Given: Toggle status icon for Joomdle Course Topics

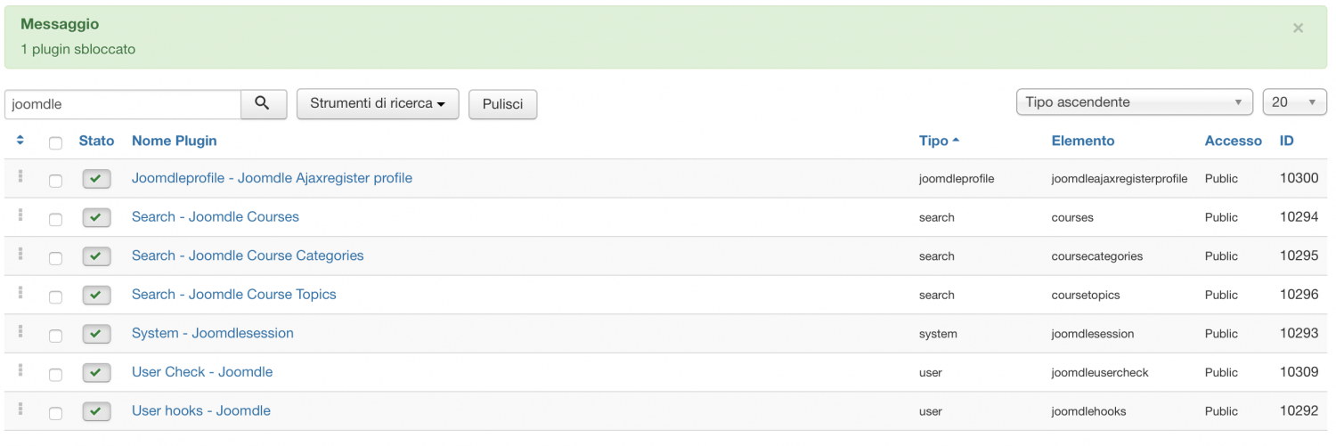Looking at the screenshot, I should coord(96,296).
